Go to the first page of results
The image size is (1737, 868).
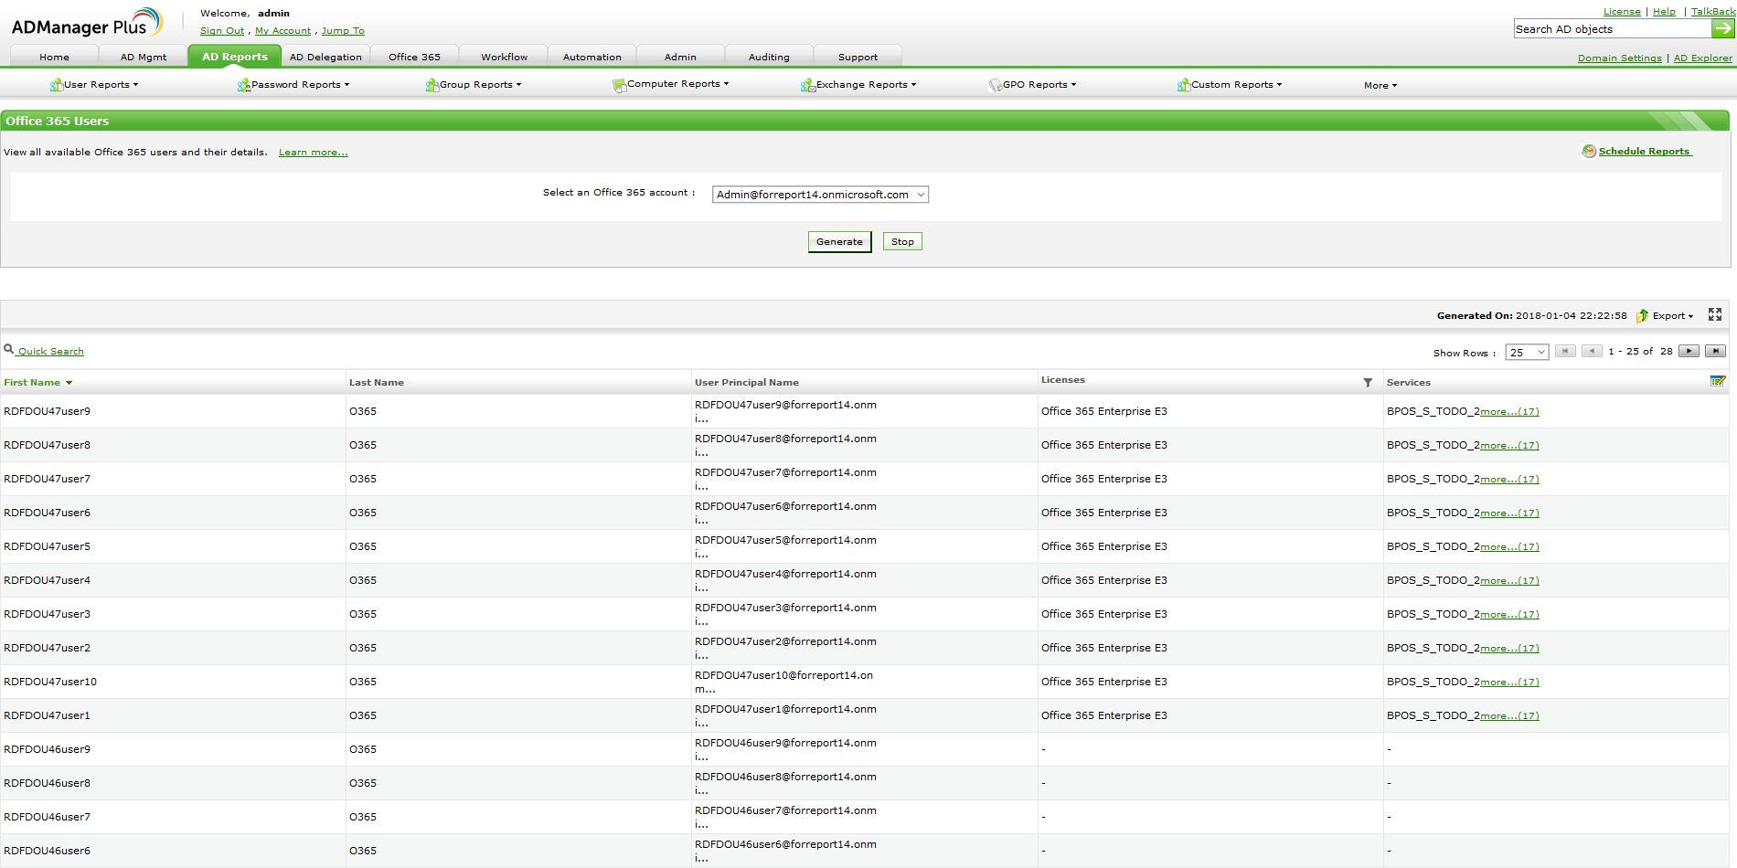pos(1566,352)
